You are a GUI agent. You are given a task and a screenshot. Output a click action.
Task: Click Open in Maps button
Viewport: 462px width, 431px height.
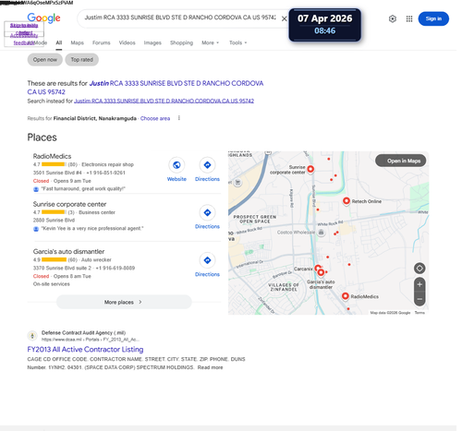tap(400, 161)
